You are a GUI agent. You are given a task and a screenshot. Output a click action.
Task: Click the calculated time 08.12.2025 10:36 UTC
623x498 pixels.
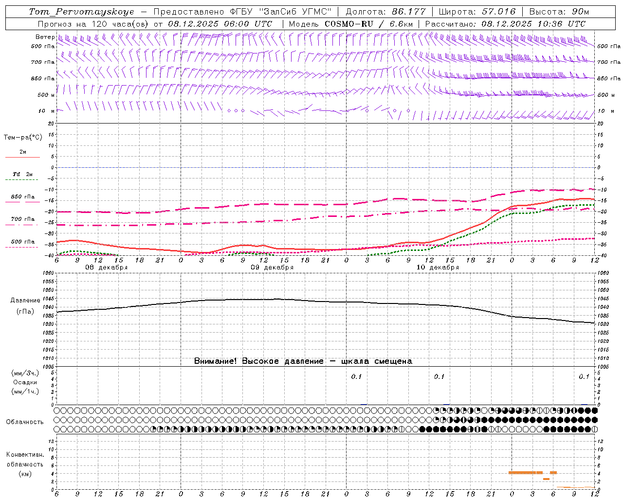tap(533, 24)
